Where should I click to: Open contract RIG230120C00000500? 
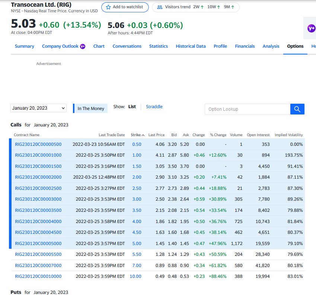coord(38,144)
